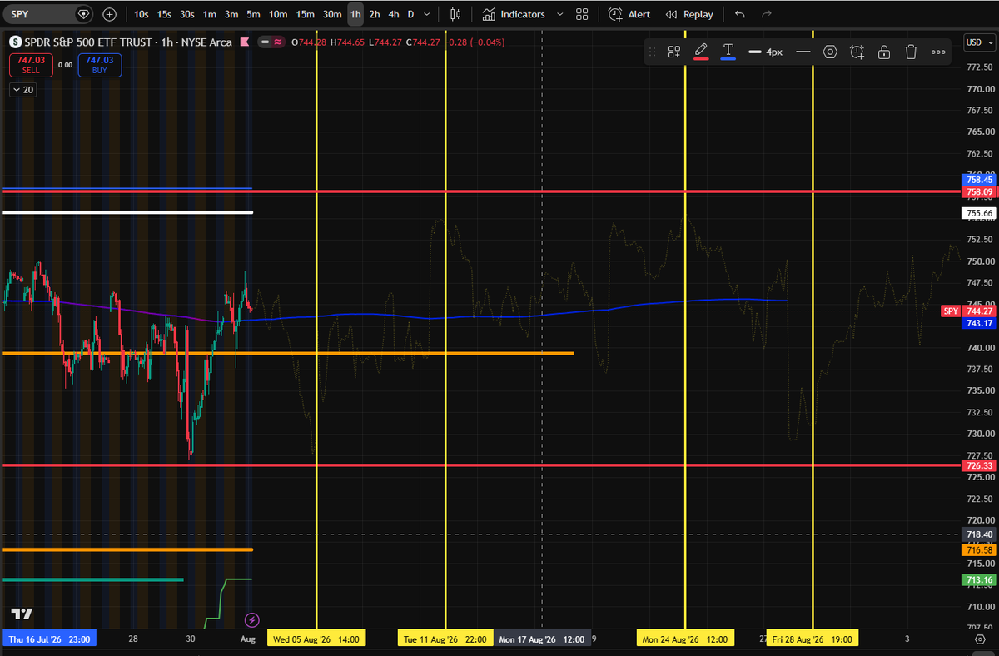
Task: Switch to the 1m interval
Action: point(210,14)
